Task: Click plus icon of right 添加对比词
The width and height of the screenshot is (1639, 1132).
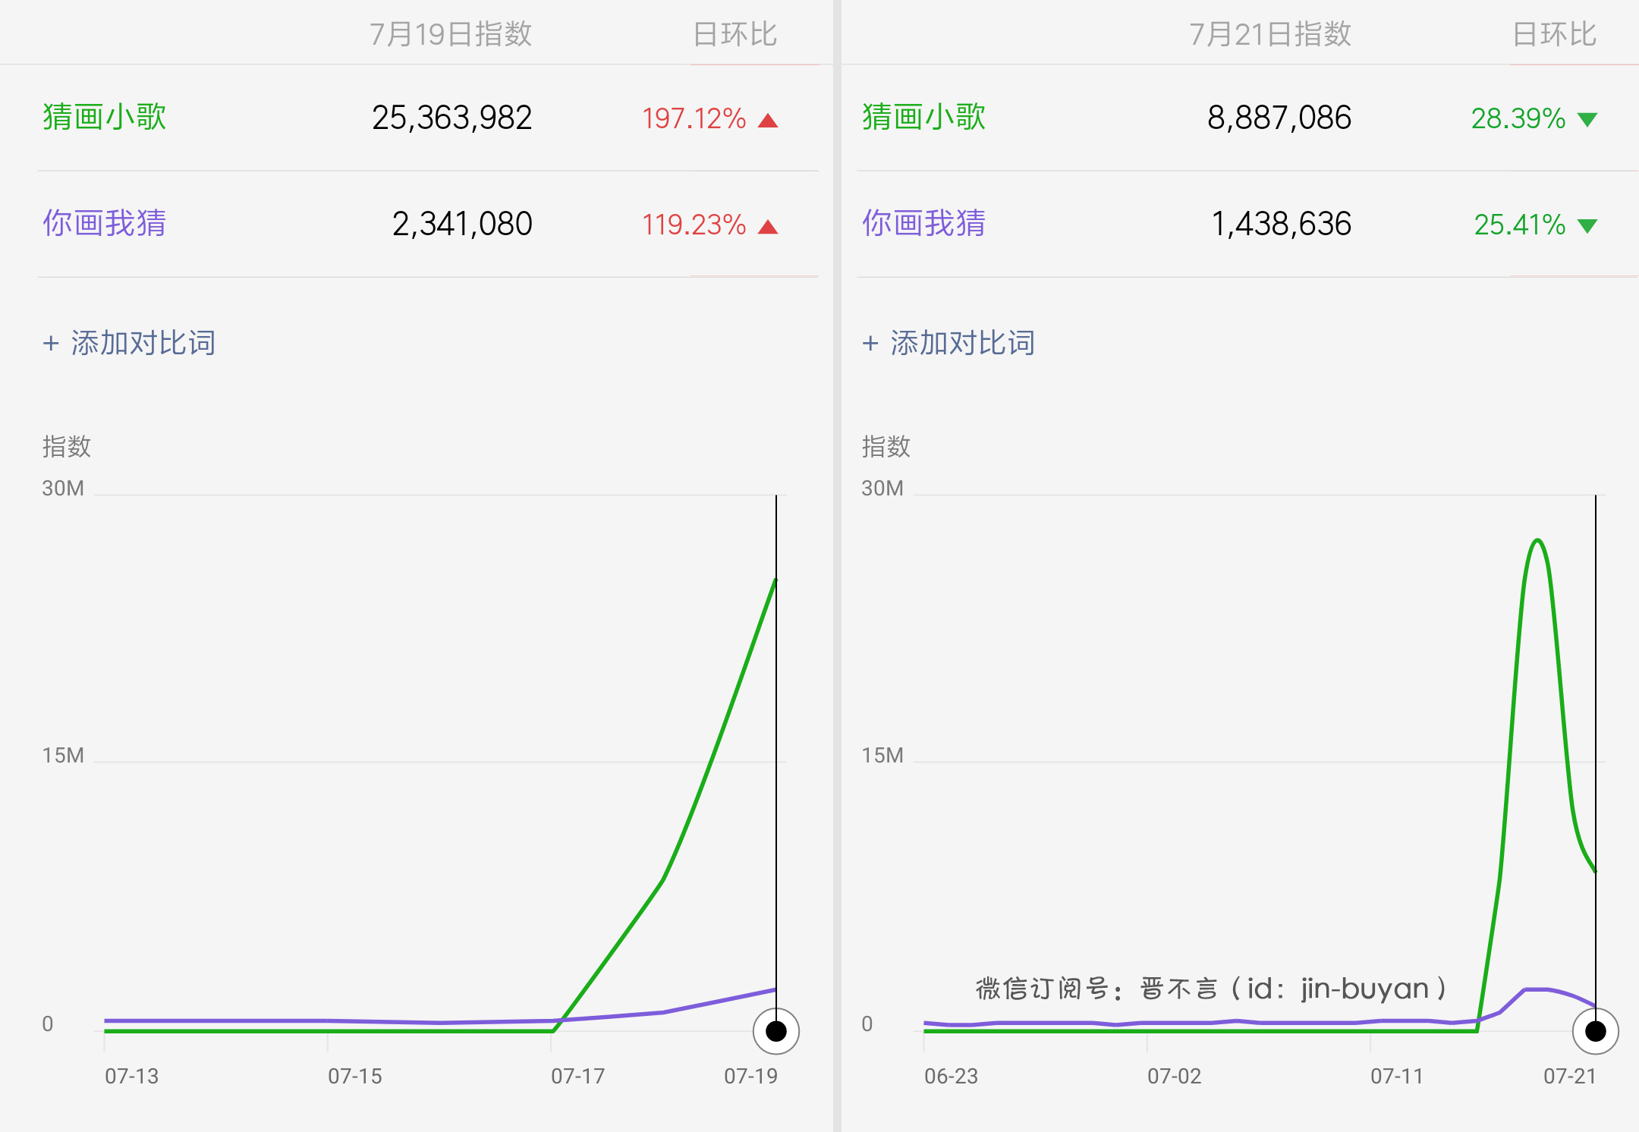Action: (870, 344)
